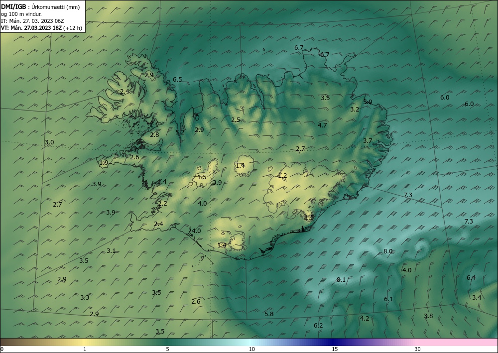The width and height of the screenshot is (498, 353).
Task: Click the 3.1 value label
Action: pos(111,251)
